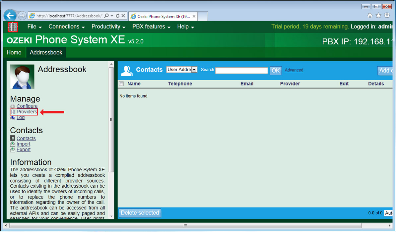Expand the PBX features menu
Screen dimensions: 396x232
point(151,27)
